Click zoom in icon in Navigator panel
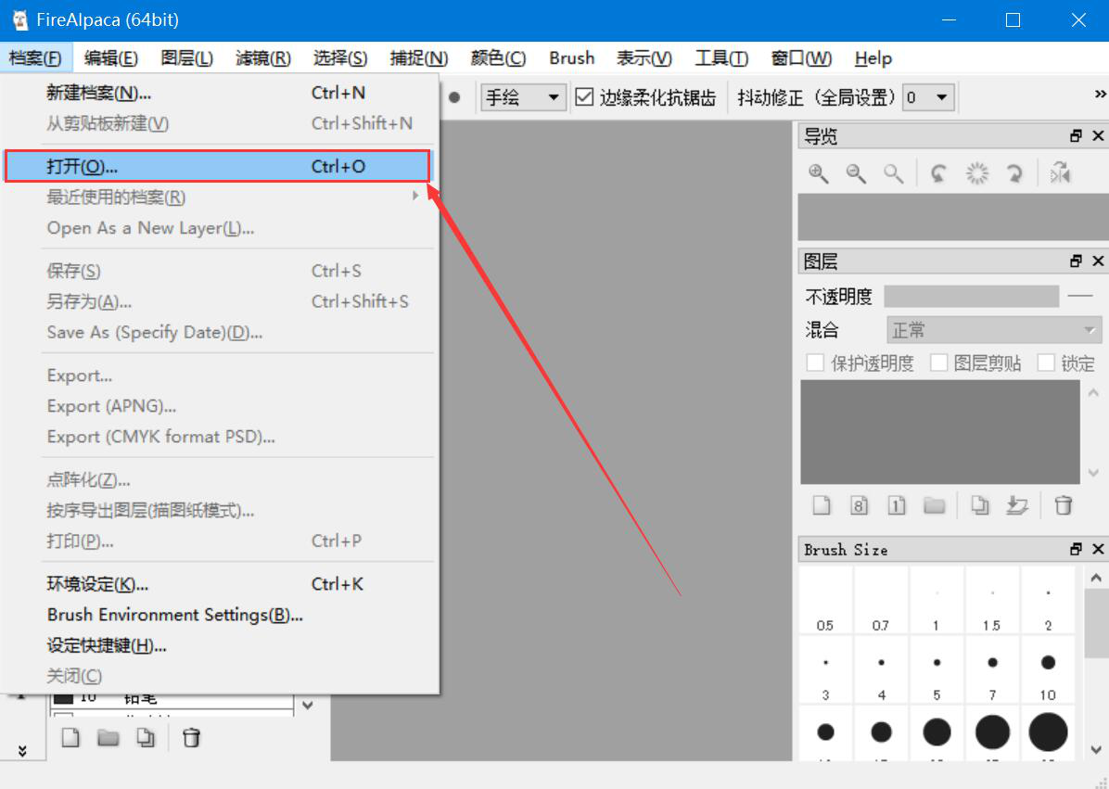1109x789 pixels. tap(819, 173)
